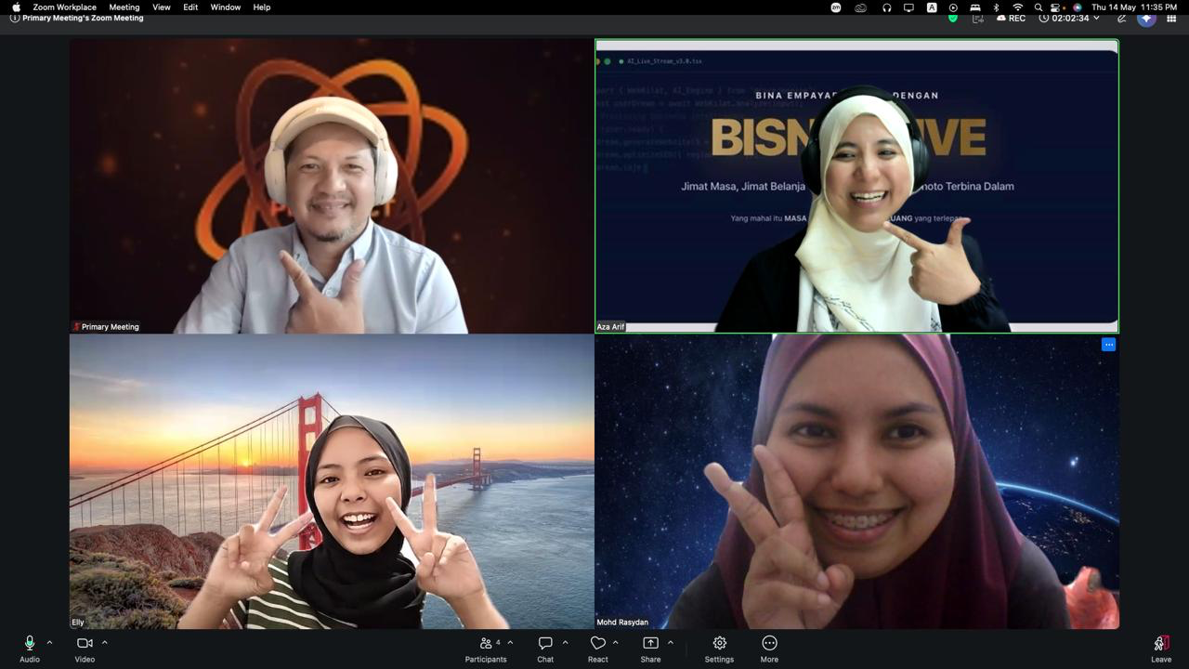
Task: Open the Help menu
Action: click(262, 7)
